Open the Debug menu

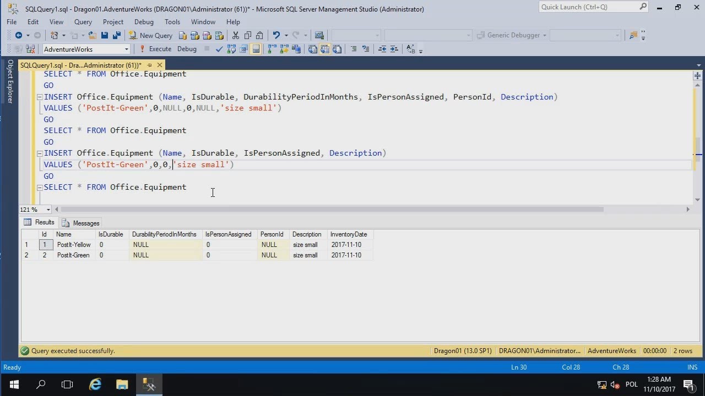pyautogui.click(x=144, y=22)
